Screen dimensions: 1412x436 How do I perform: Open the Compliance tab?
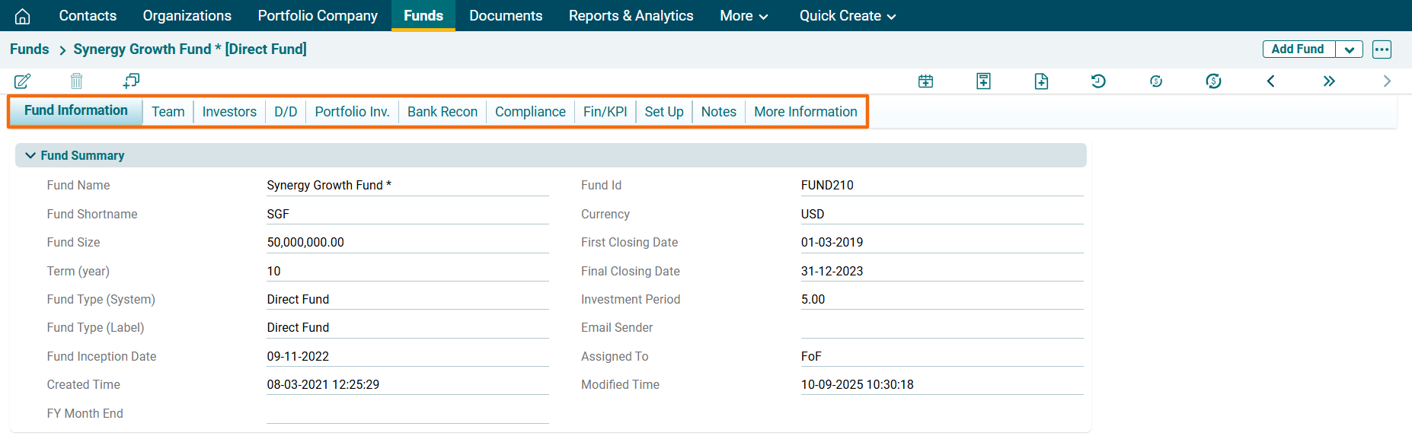click(x=530, y=112)
